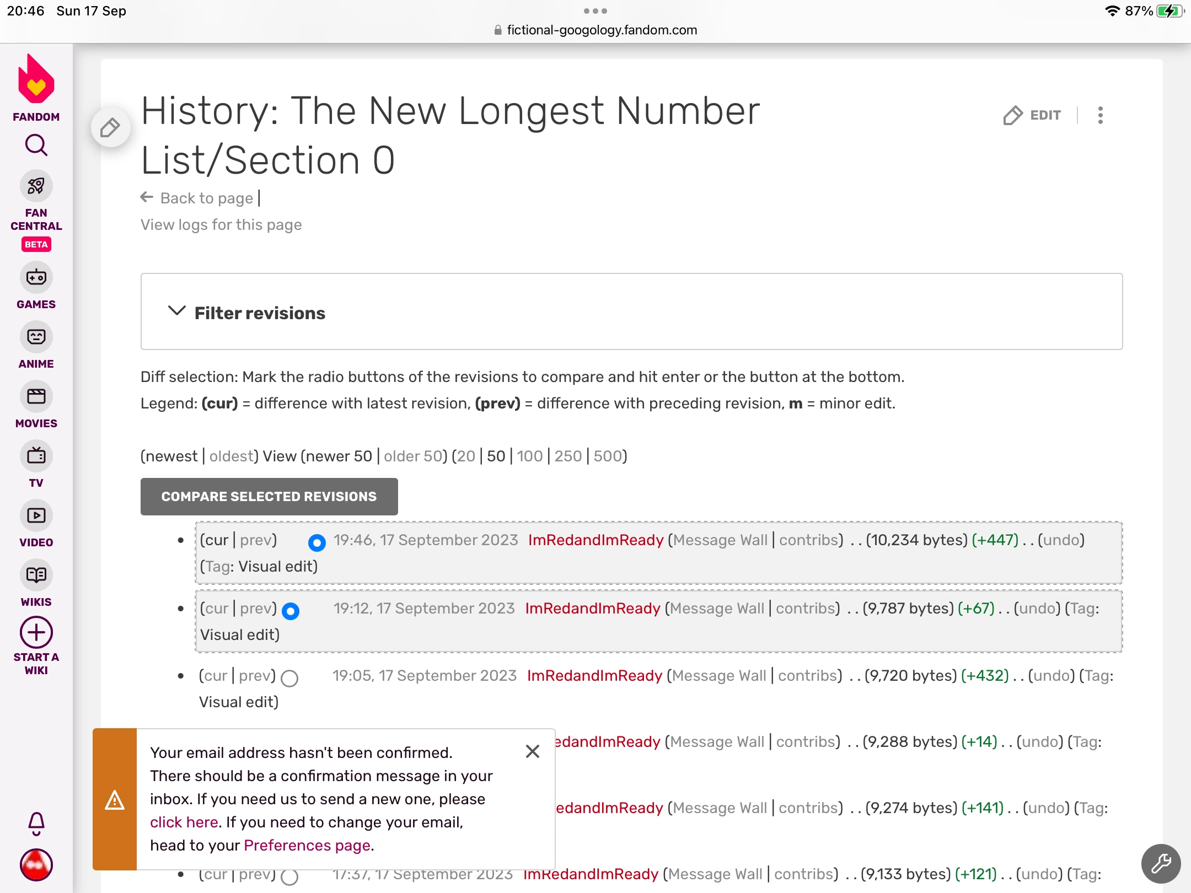Open the Anime section
This screenshot has width=1191, height=893.
[x=35, y=337]
